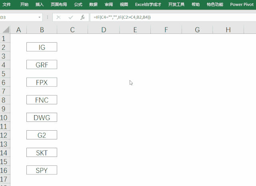Select row 10 header

click(5, 117)
